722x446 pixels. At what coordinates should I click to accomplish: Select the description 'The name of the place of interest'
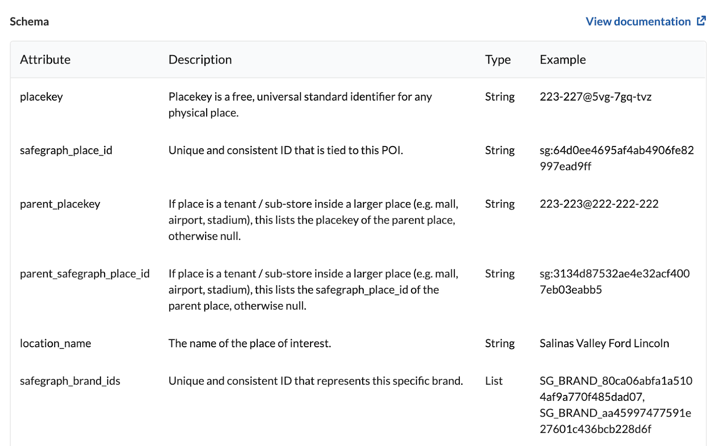250,343
